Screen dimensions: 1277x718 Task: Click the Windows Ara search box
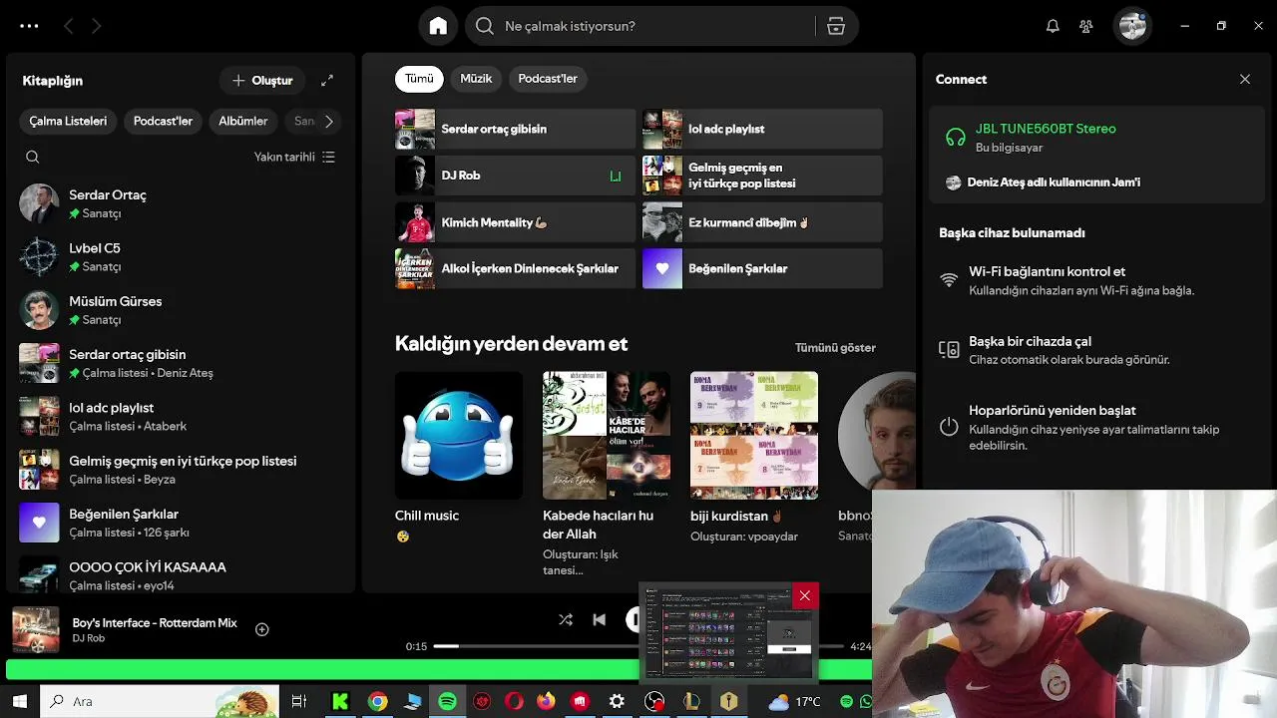coord(160,701)
